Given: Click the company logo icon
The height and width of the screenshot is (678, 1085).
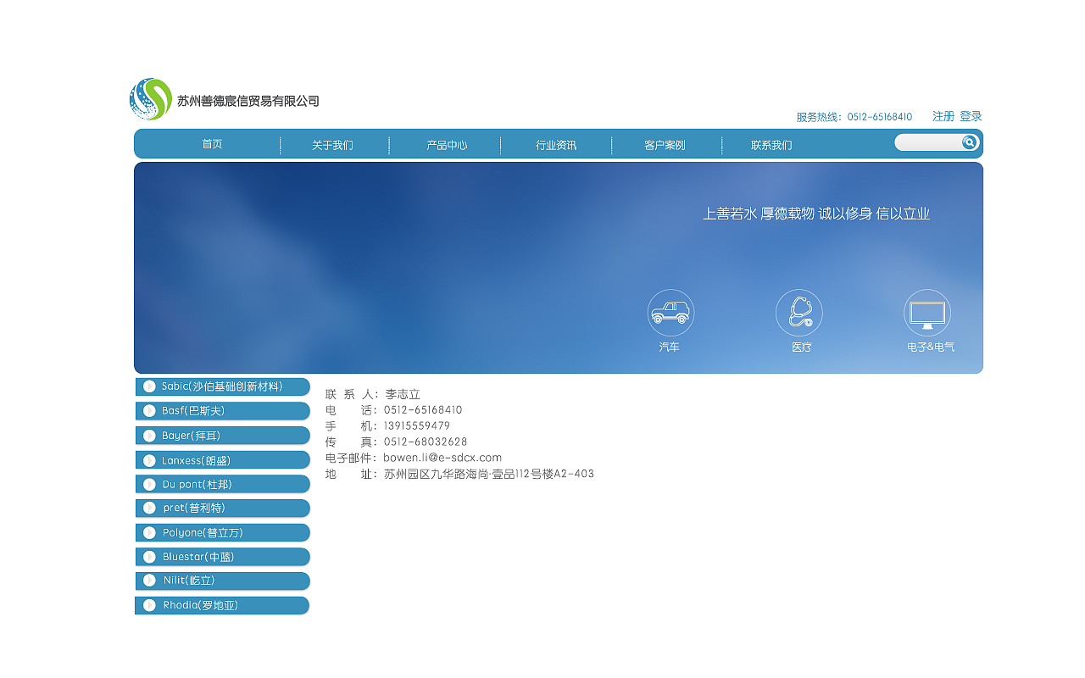Looking at the screenshot, I should point(151,99).
